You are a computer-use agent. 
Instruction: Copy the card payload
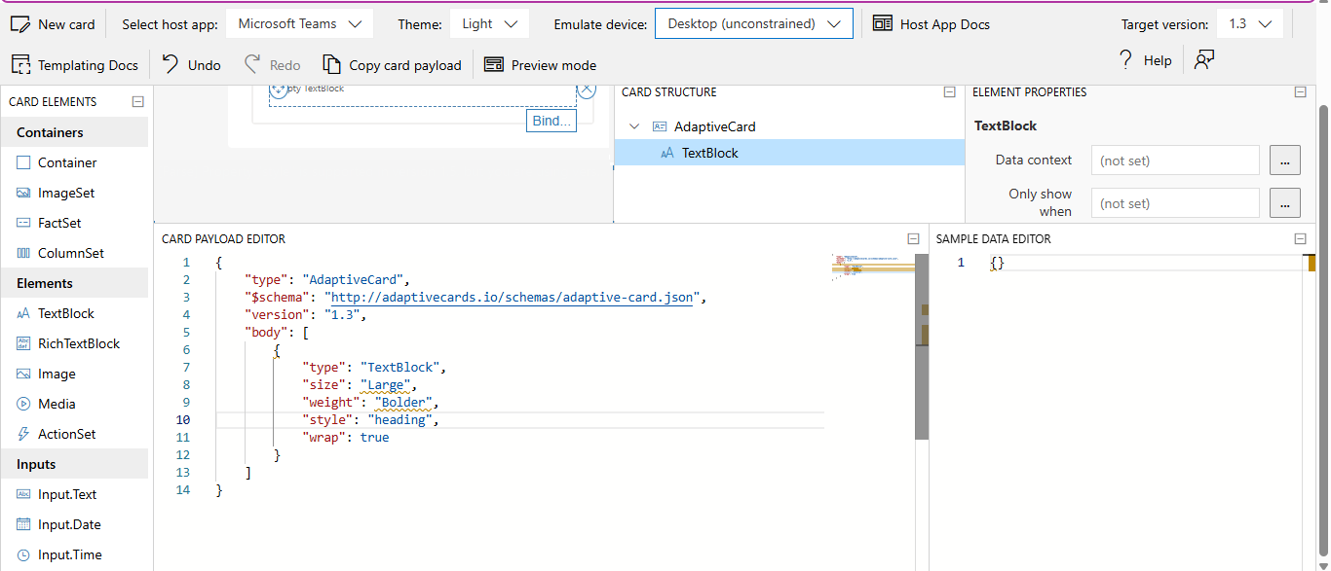tap(392, 65)
